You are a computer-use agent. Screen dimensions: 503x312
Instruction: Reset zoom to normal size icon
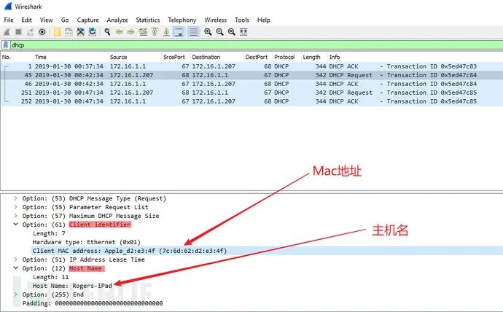232,32
